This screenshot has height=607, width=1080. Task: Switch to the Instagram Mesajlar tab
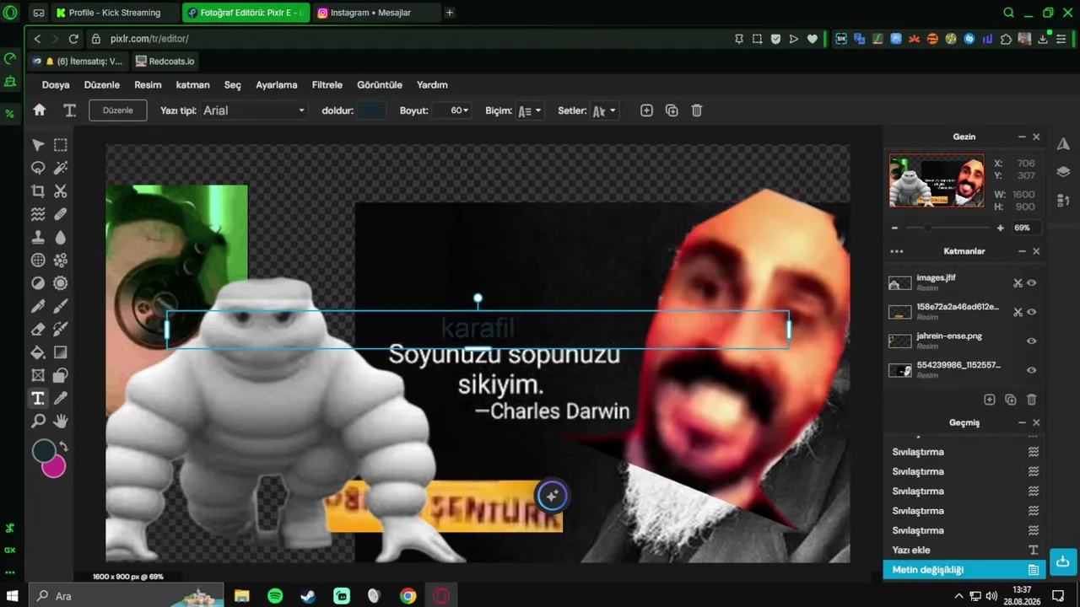[x=376, y=13]
